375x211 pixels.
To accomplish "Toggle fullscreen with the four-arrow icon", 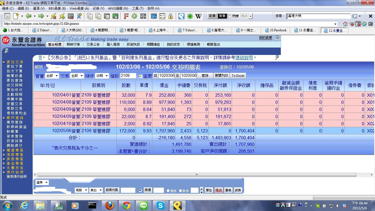I will [x=143, y=16].
